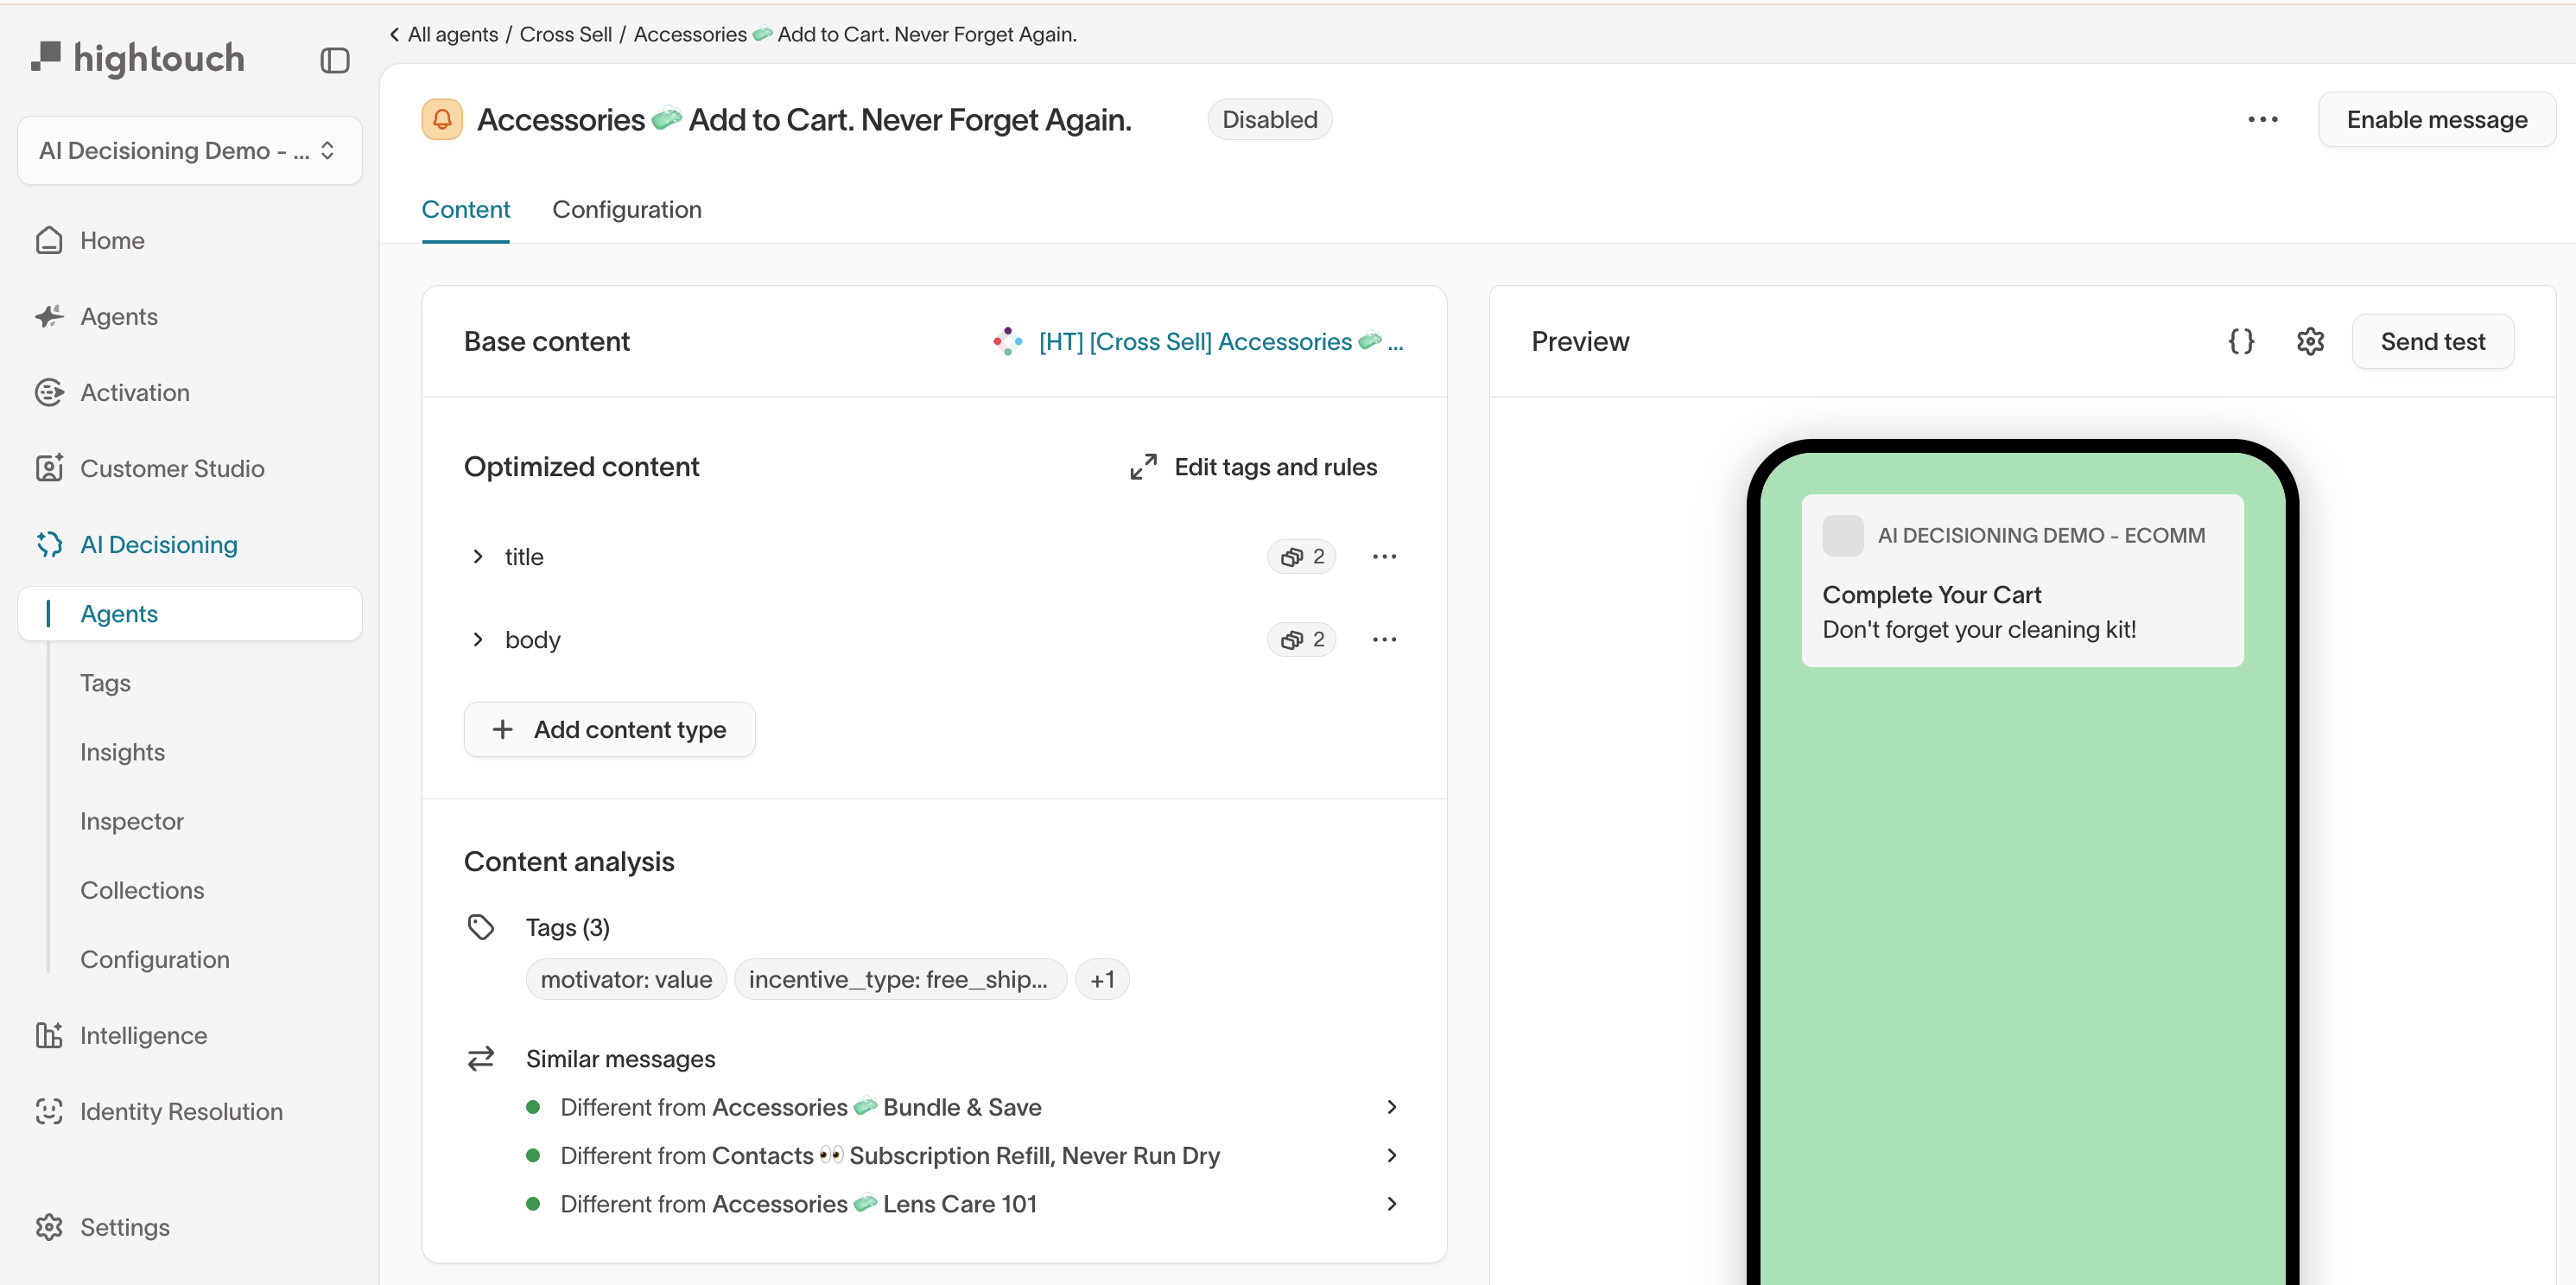Open the three-dot menu next to Enable message
Image resolution: width=2576 pixels, height=1285 pixels.
(x=2262, y=120)
